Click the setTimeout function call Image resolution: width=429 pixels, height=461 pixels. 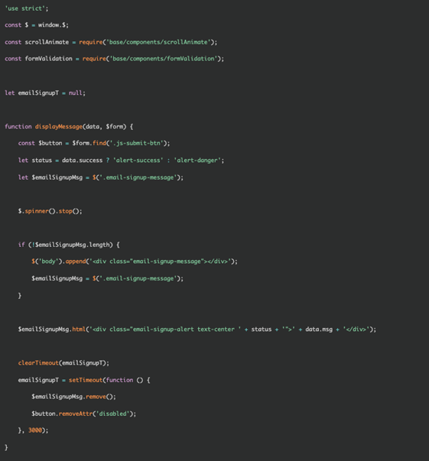(x=86, y=380)
